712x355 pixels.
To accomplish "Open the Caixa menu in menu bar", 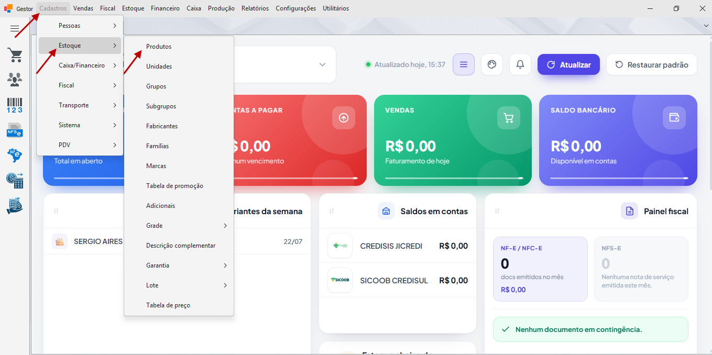I will [194, 8].
